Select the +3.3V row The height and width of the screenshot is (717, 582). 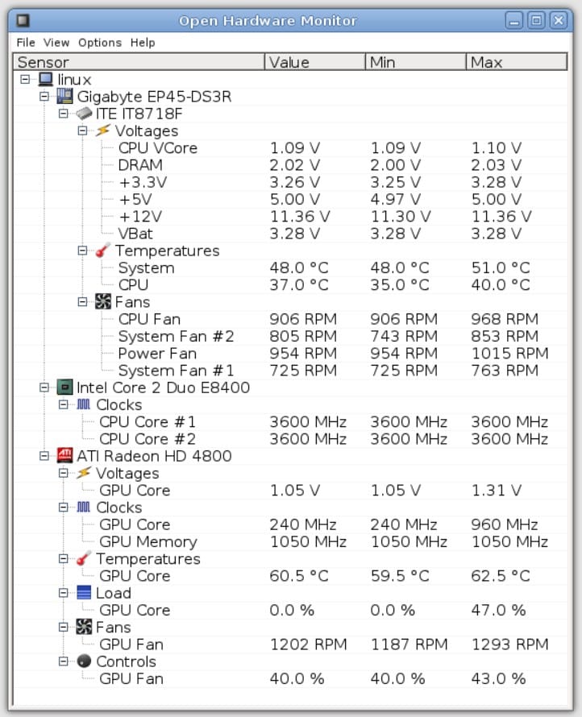pyautogui.click(x=290, y=182)
